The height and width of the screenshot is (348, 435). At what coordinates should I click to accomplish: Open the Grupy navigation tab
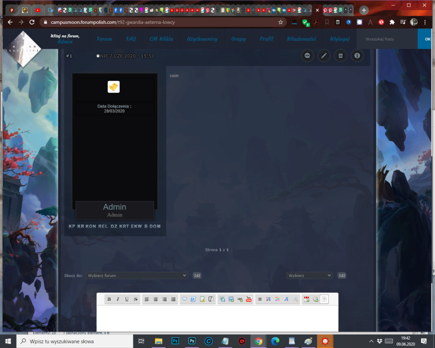click(239, 39)
